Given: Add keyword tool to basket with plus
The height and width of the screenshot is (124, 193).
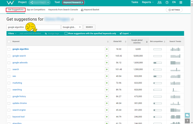Looking at the screenshot, I should (107, 117).
